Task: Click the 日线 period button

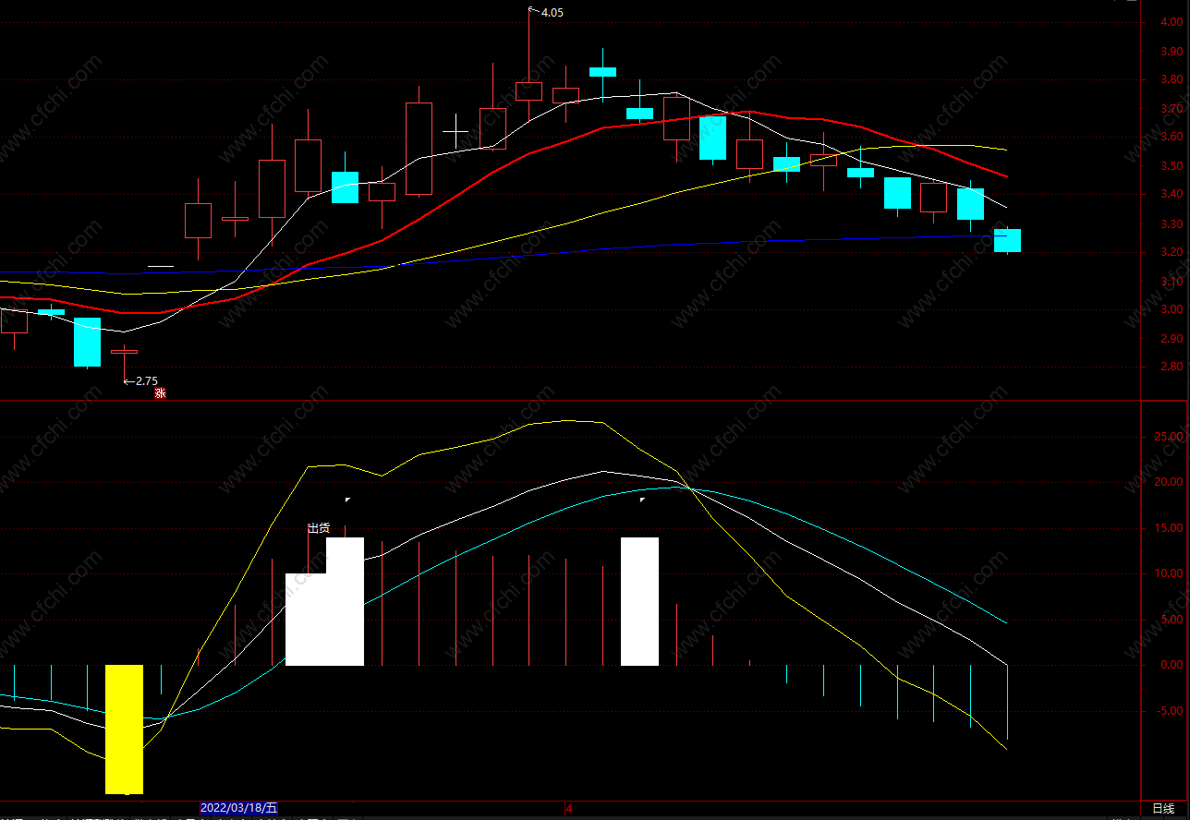Action: click(1163, 809)
